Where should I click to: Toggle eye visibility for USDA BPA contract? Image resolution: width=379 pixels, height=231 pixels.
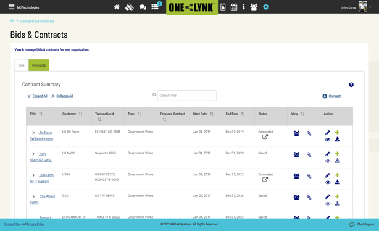(x=328, y=182)
